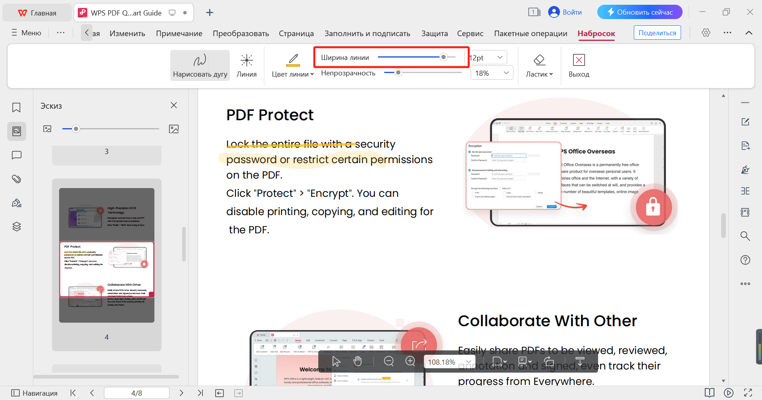Open help via the question mark icon
This screenshot has height=400, width=762.
point(745,260)
